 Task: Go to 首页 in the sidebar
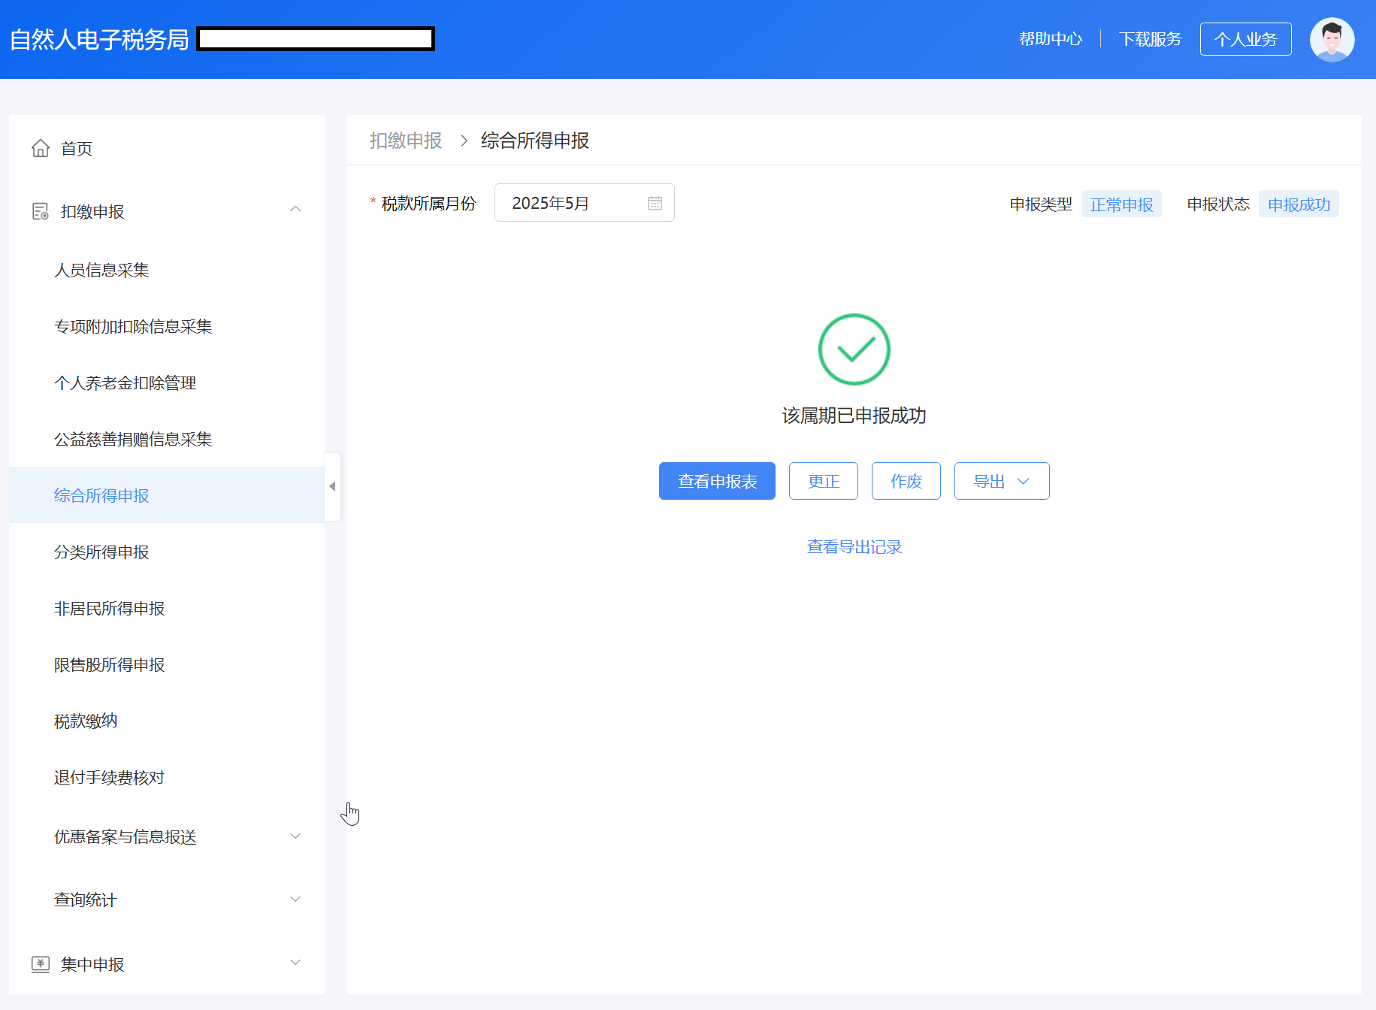point(77,149)
